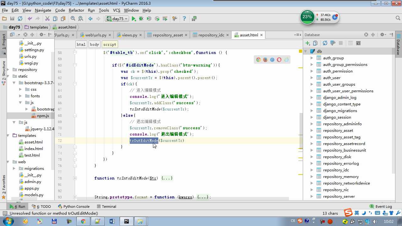The height and width of the screenshot is (226, 402).
Task: Click the Help question mark icon
Action: [x=184, y=19]
